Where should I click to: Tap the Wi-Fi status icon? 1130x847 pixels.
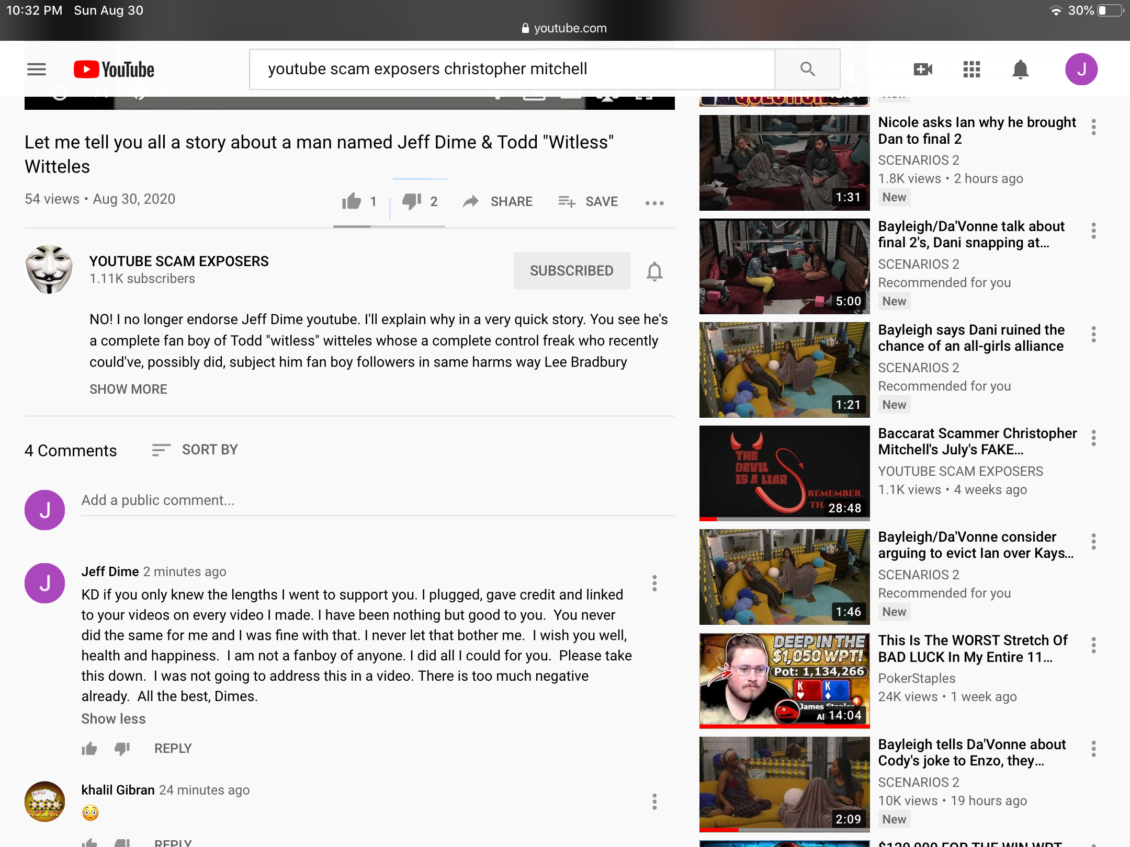[1056, 10]
